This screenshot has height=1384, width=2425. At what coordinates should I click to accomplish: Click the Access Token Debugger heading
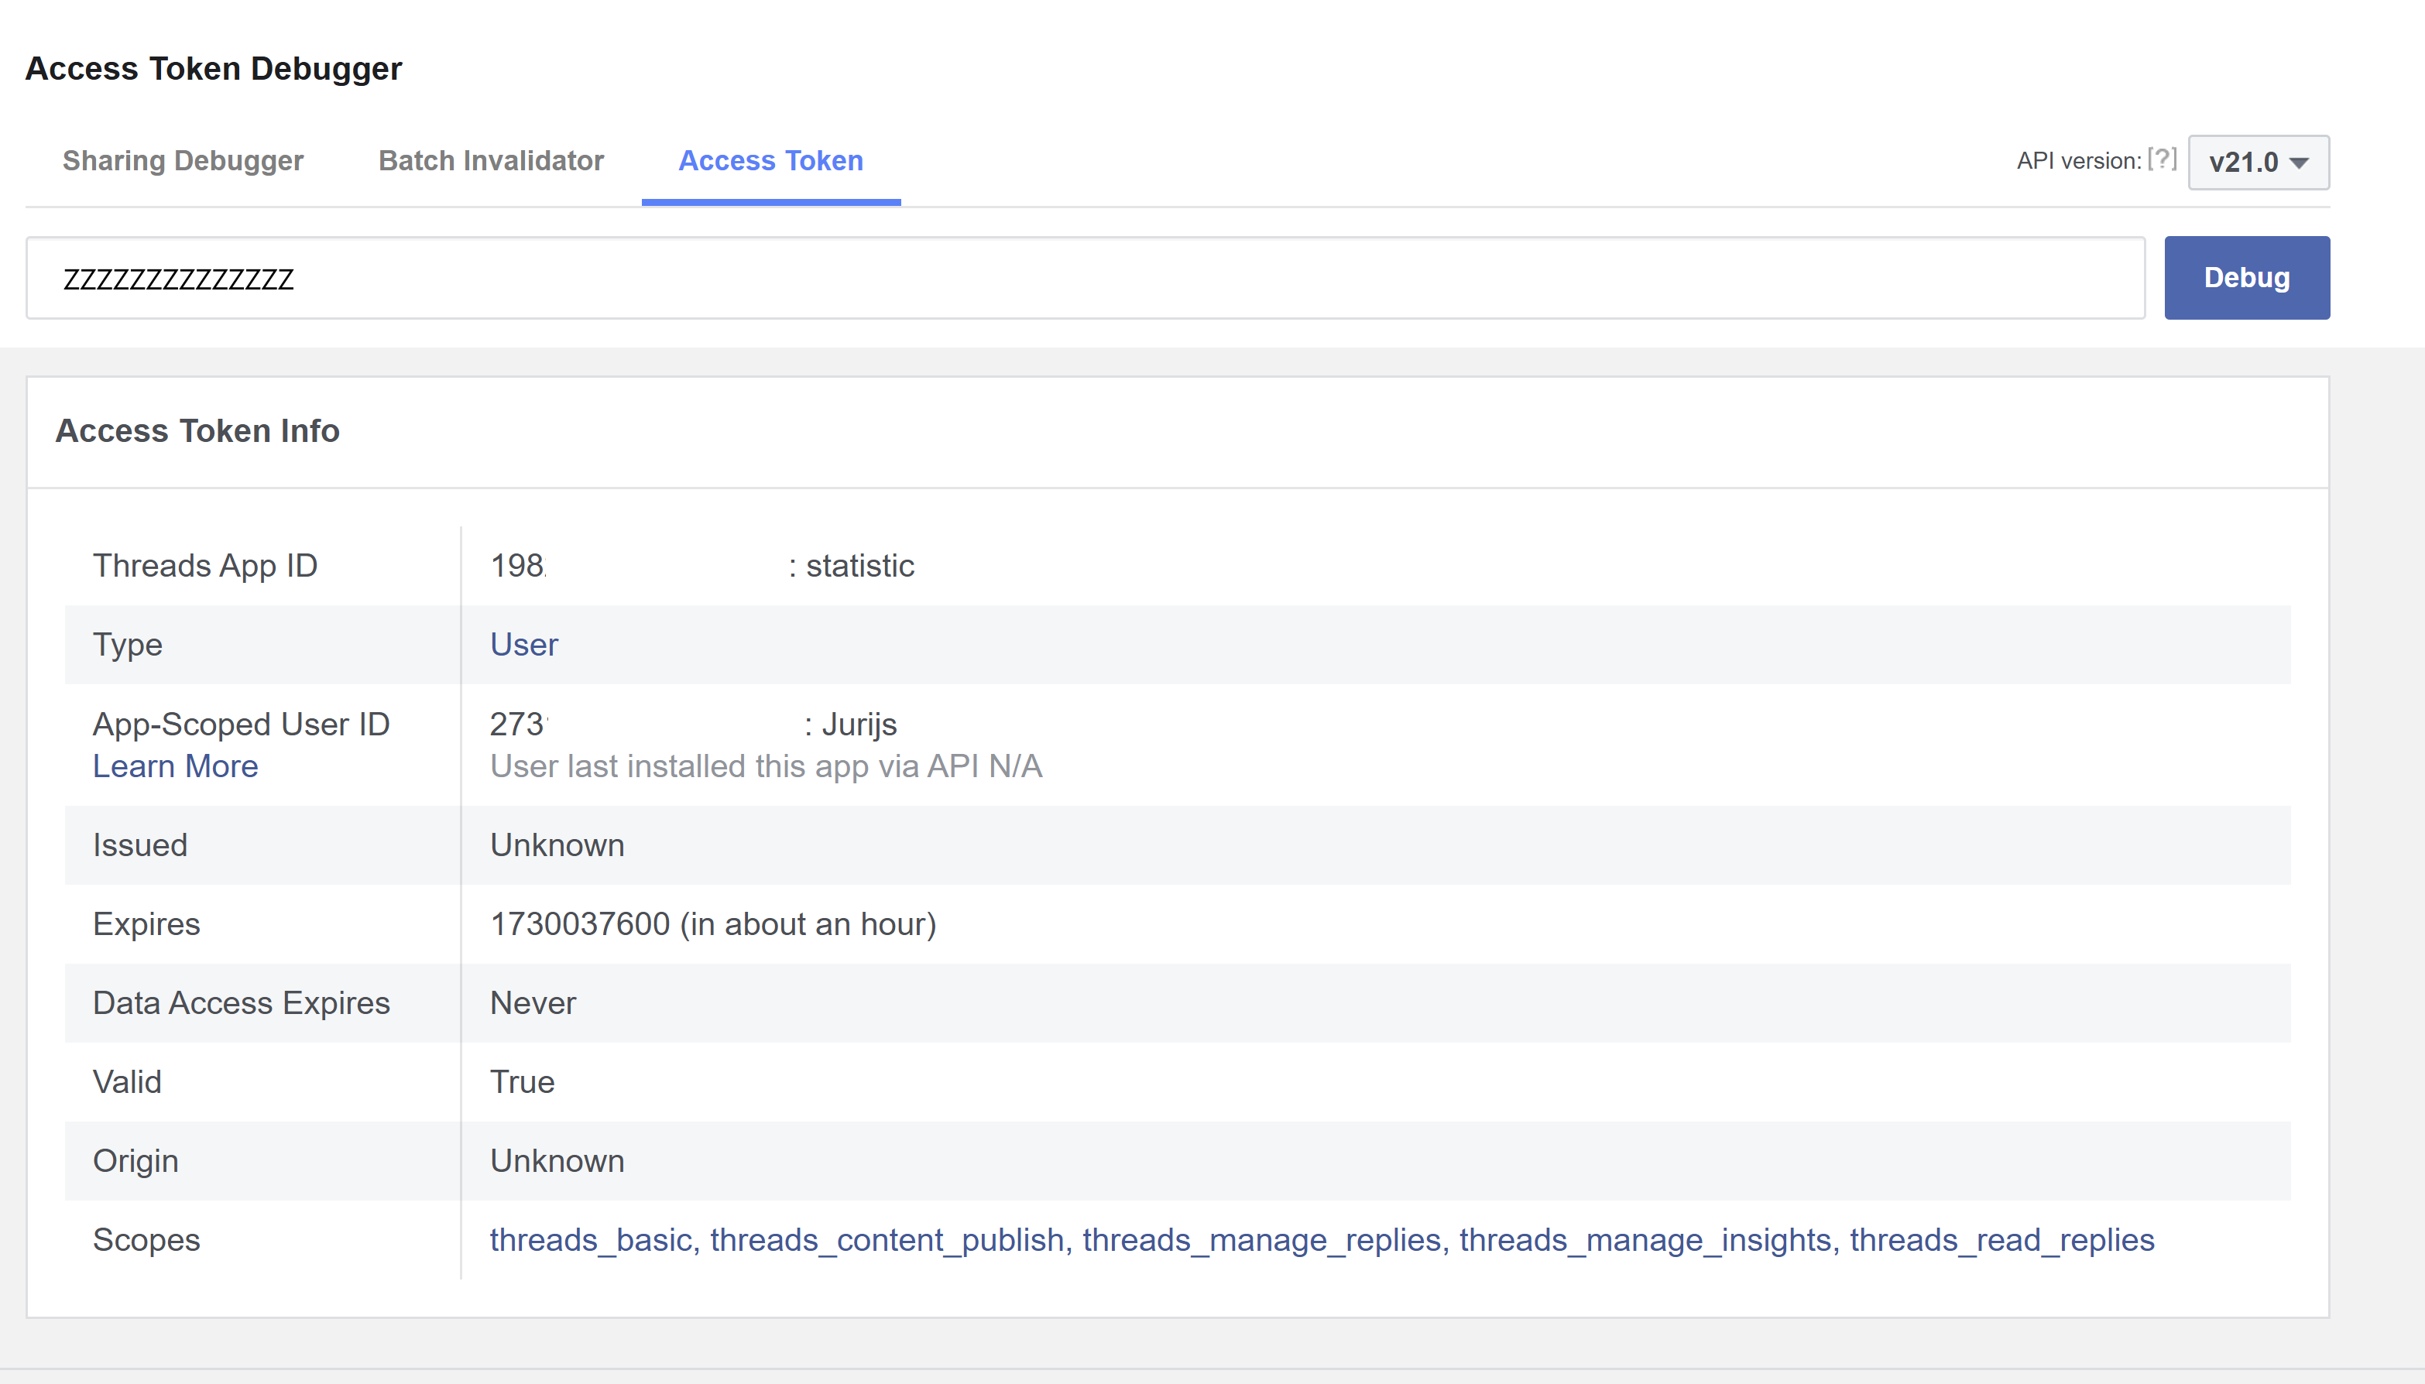click(214, 68)
